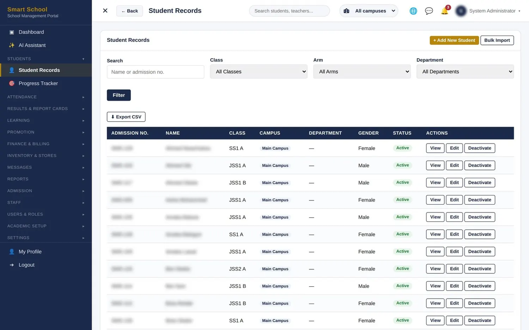Open the Arm dropdown
Screen dimensions: 529x330
pyautogui.click(x=362, y=71)
